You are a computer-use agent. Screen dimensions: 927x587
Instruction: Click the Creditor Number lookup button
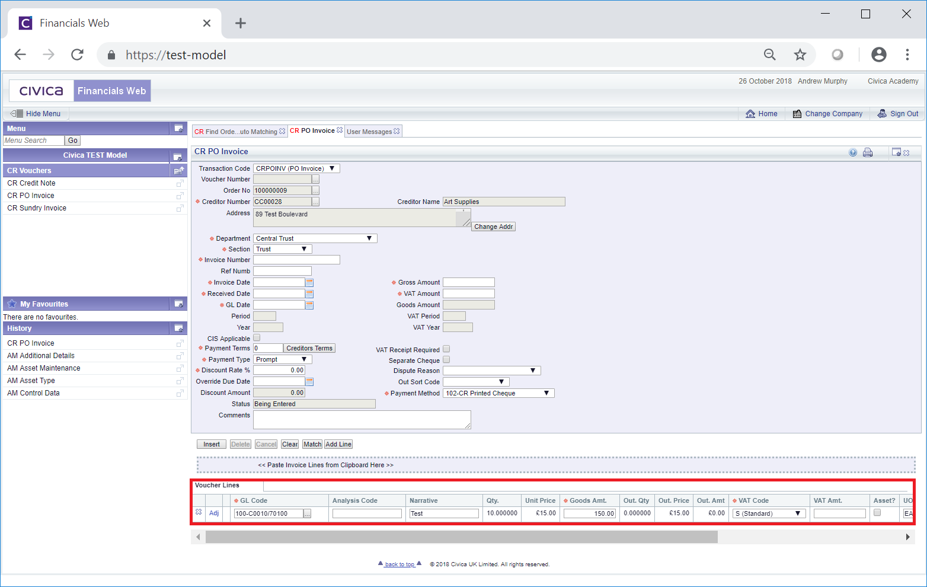[x=316, y=202]
